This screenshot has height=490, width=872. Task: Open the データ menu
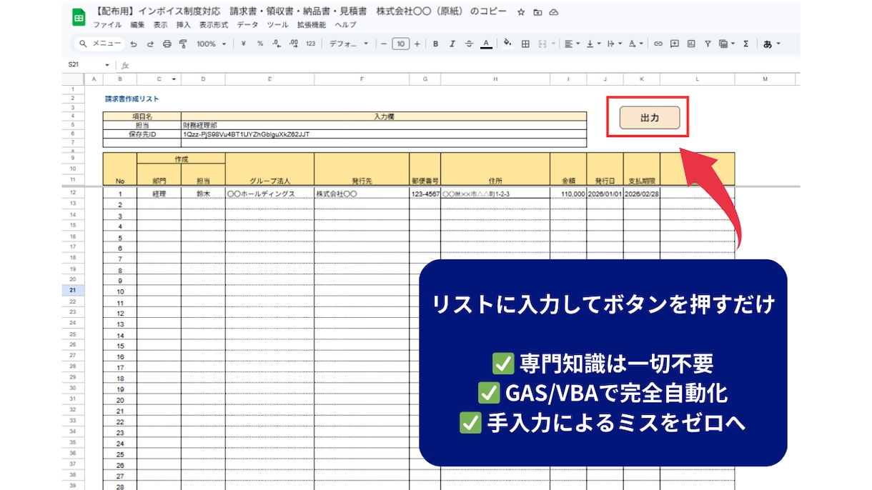(x=247, y=25)
